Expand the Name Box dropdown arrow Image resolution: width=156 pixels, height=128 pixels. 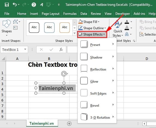(x=25, y=49)
